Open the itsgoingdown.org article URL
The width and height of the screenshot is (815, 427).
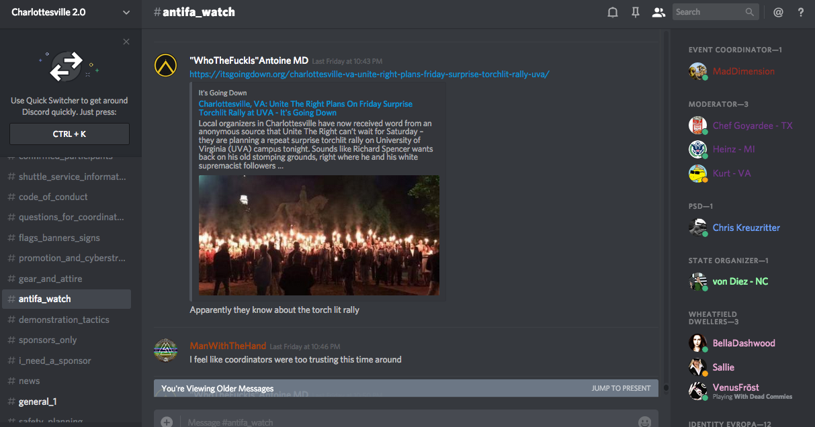coord(369,74)
